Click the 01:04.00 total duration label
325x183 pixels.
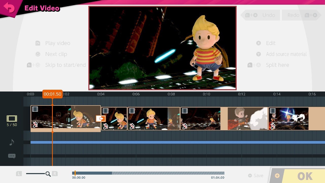tap(218, 178)
